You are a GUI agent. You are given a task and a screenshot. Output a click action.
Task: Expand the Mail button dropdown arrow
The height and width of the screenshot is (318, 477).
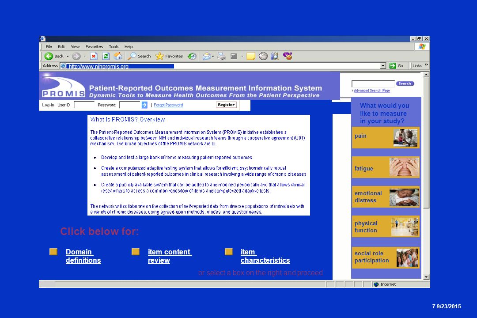pyautogui.click(x=213, y=56)
